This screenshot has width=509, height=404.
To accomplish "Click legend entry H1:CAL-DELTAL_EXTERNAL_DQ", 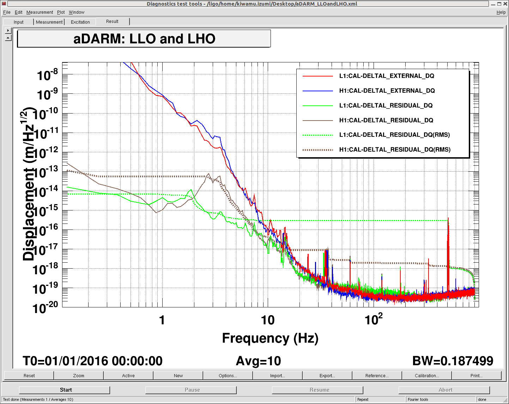I will (387, 91).
